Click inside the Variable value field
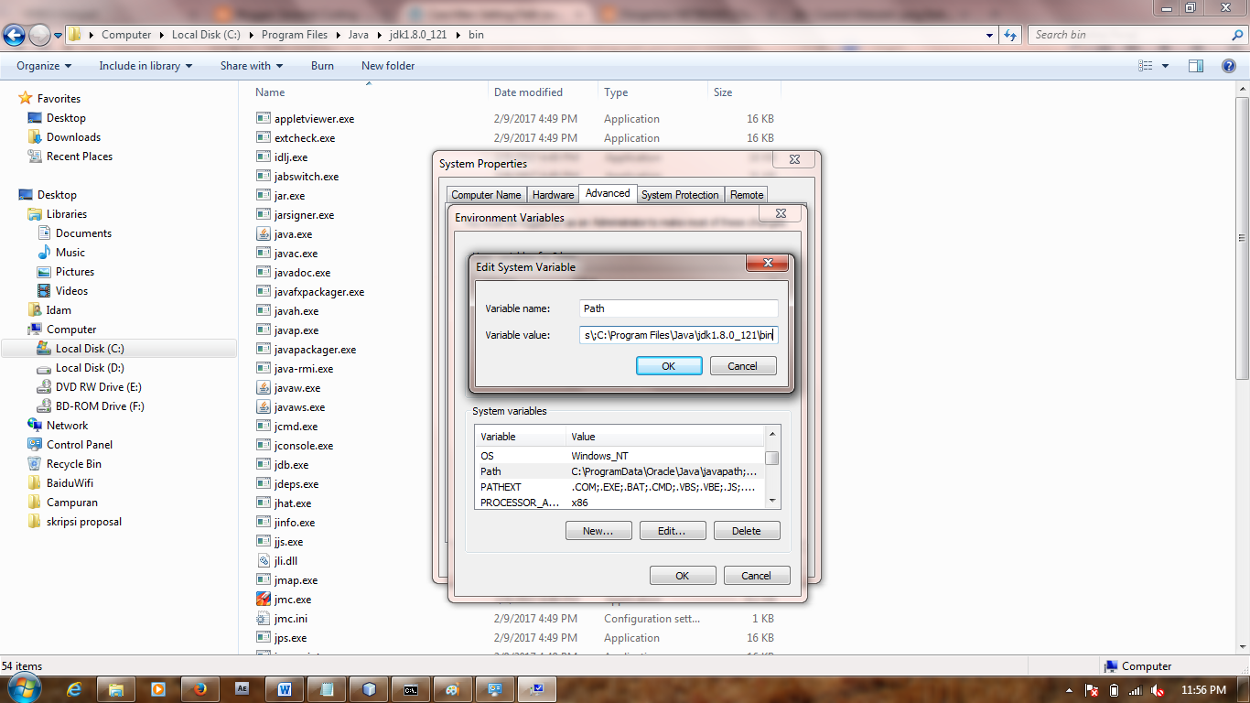This screenshot has height=703, width=1250. 679,335
